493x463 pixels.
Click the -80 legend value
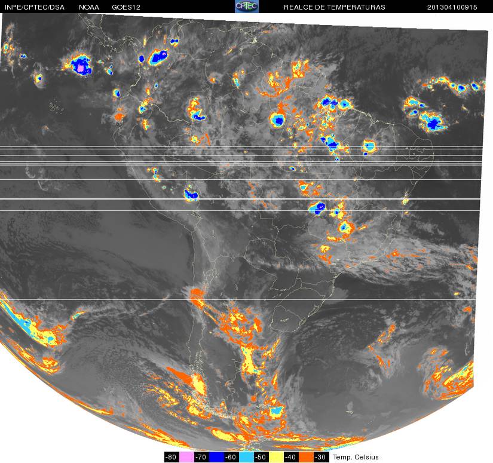[172, 456]
